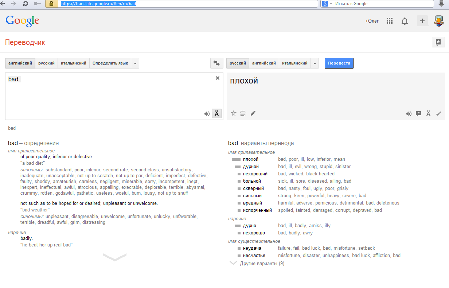
Task: Click reverse translation deleterious
Action: [388, 203]
